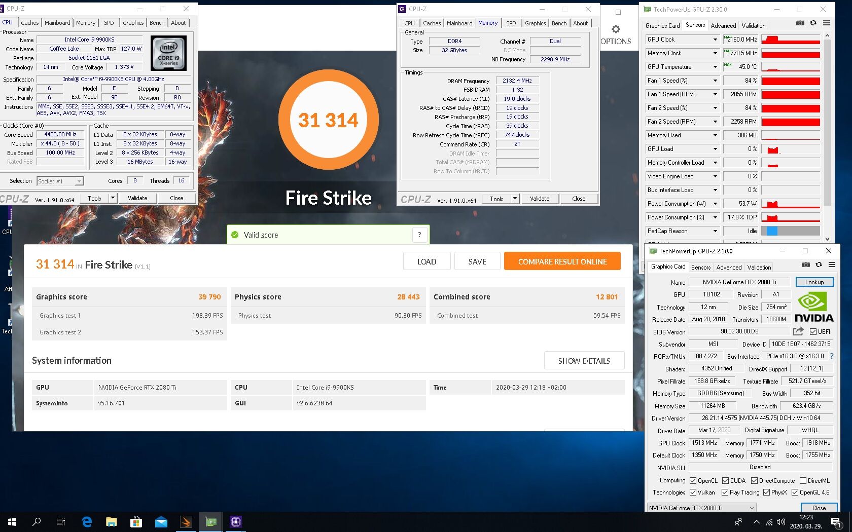The width and height of the screenshot is (852, 532).
Task: Switch to Bench tab in left CPU-Z
Action: tap(157, 23)
